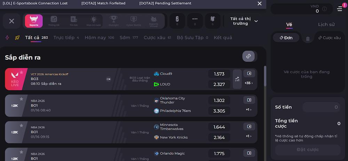The height and width of the screenshot is (161, 348).
Task: Open the stream icon on the VCT match
Action: pos(109,79)
